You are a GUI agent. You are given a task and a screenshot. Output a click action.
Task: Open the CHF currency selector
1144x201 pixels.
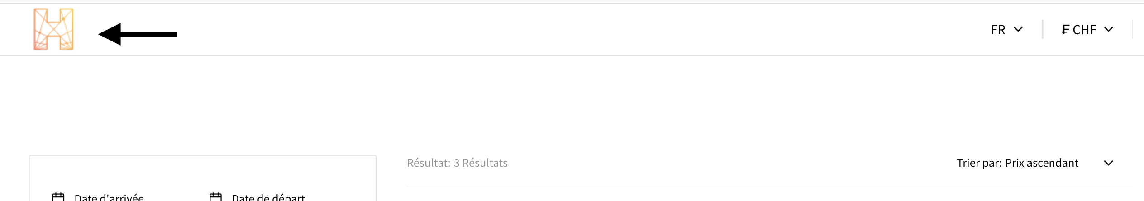[1087, 30]
